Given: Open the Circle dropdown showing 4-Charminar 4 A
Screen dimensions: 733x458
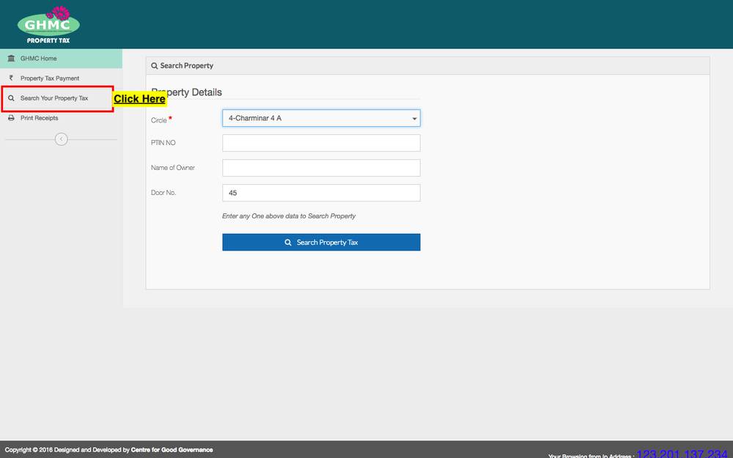Looking at the screenshot, I should pyautogui.click(x=321, y=117).
